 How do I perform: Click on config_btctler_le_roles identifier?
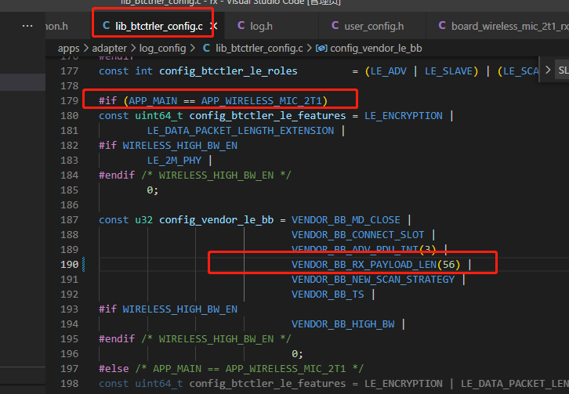click(228, 71)
